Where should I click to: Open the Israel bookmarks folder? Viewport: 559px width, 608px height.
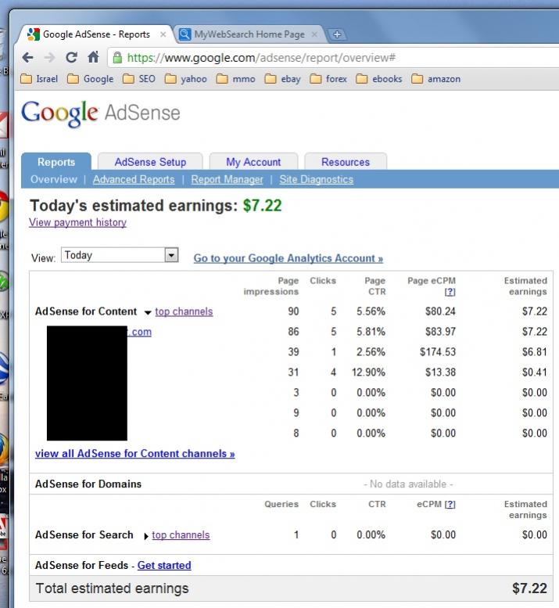[39, 79]
